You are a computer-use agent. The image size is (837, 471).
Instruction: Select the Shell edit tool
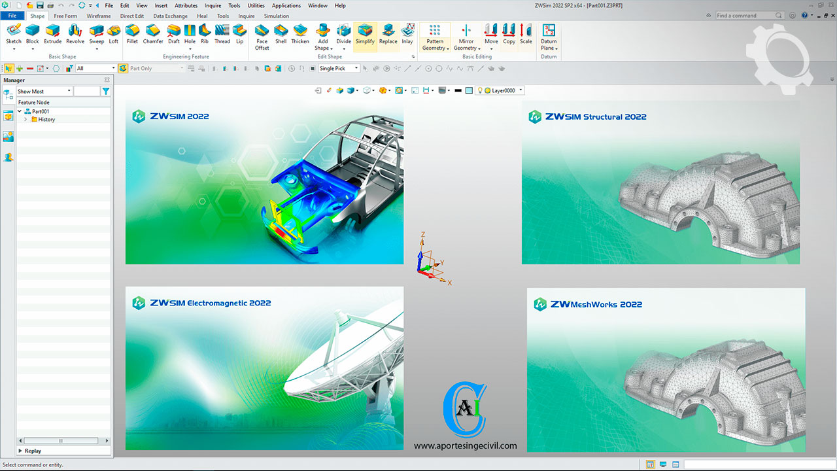click(x=281, y=34)
